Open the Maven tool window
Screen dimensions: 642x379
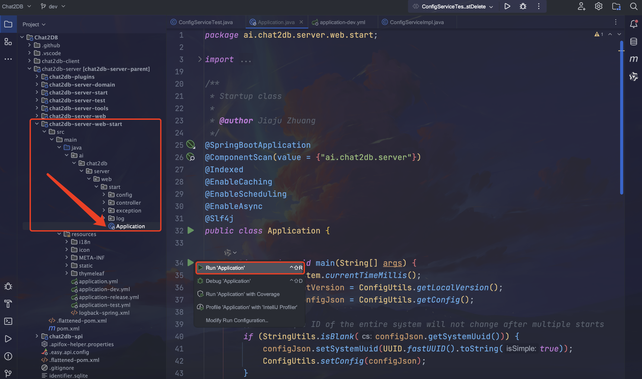(x=634, y=59)
